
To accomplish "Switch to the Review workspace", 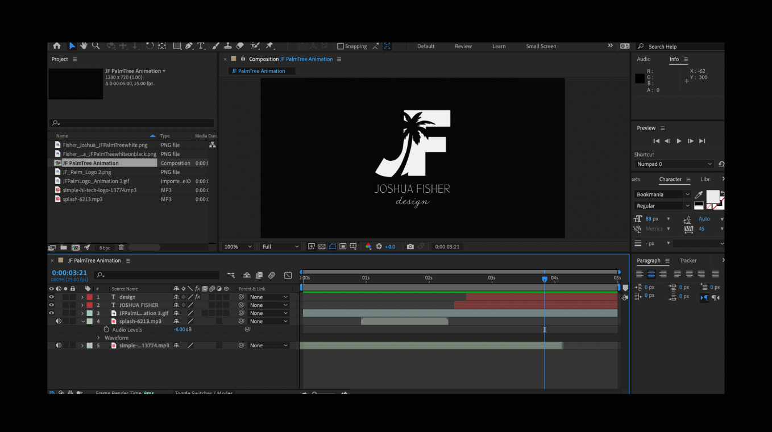I will [x=463, y=47].
